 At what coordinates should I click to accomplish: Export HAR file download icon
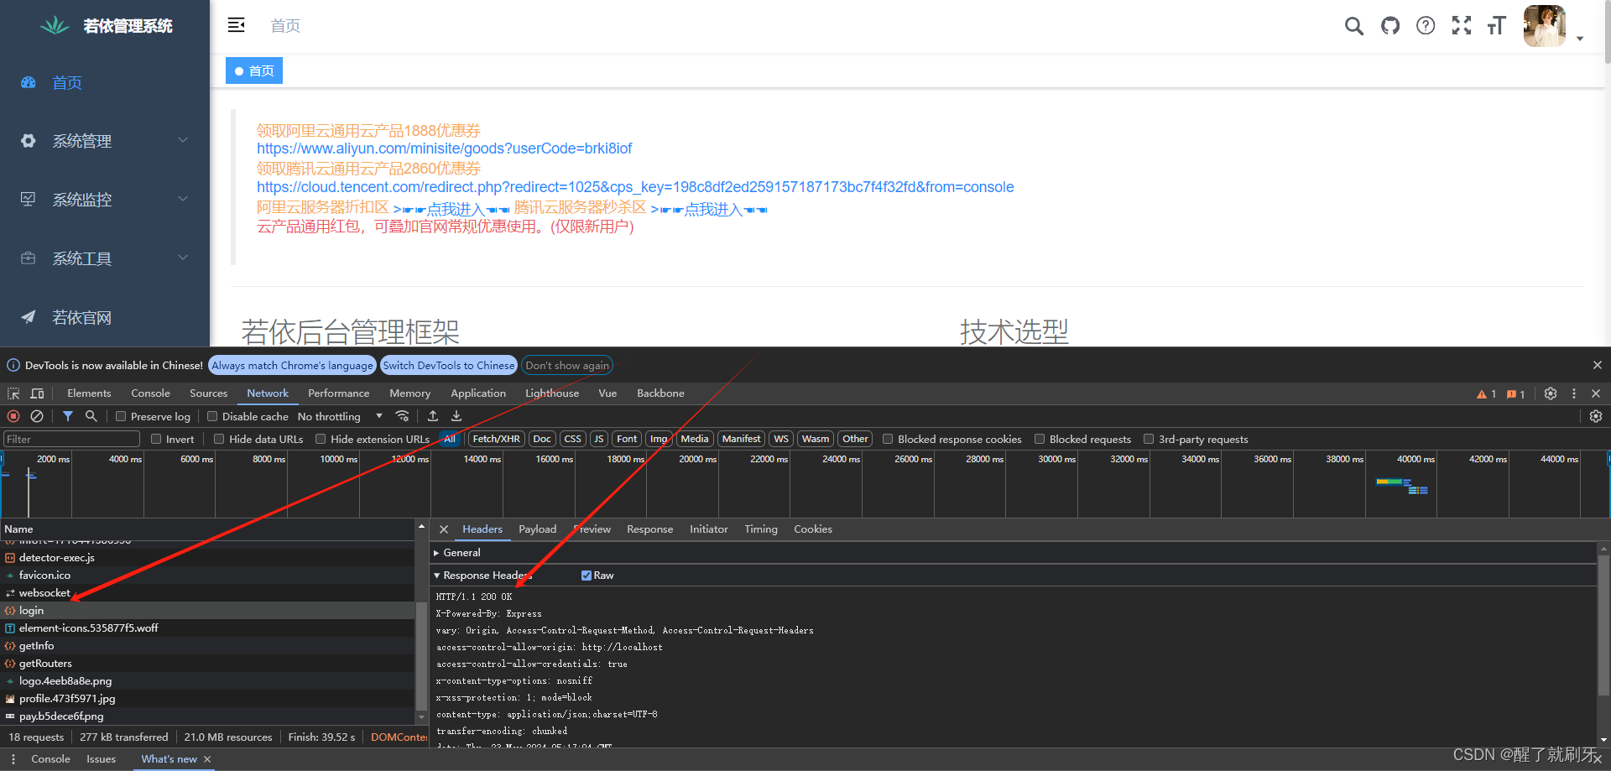pyautogui.click(x=456, y=416)
